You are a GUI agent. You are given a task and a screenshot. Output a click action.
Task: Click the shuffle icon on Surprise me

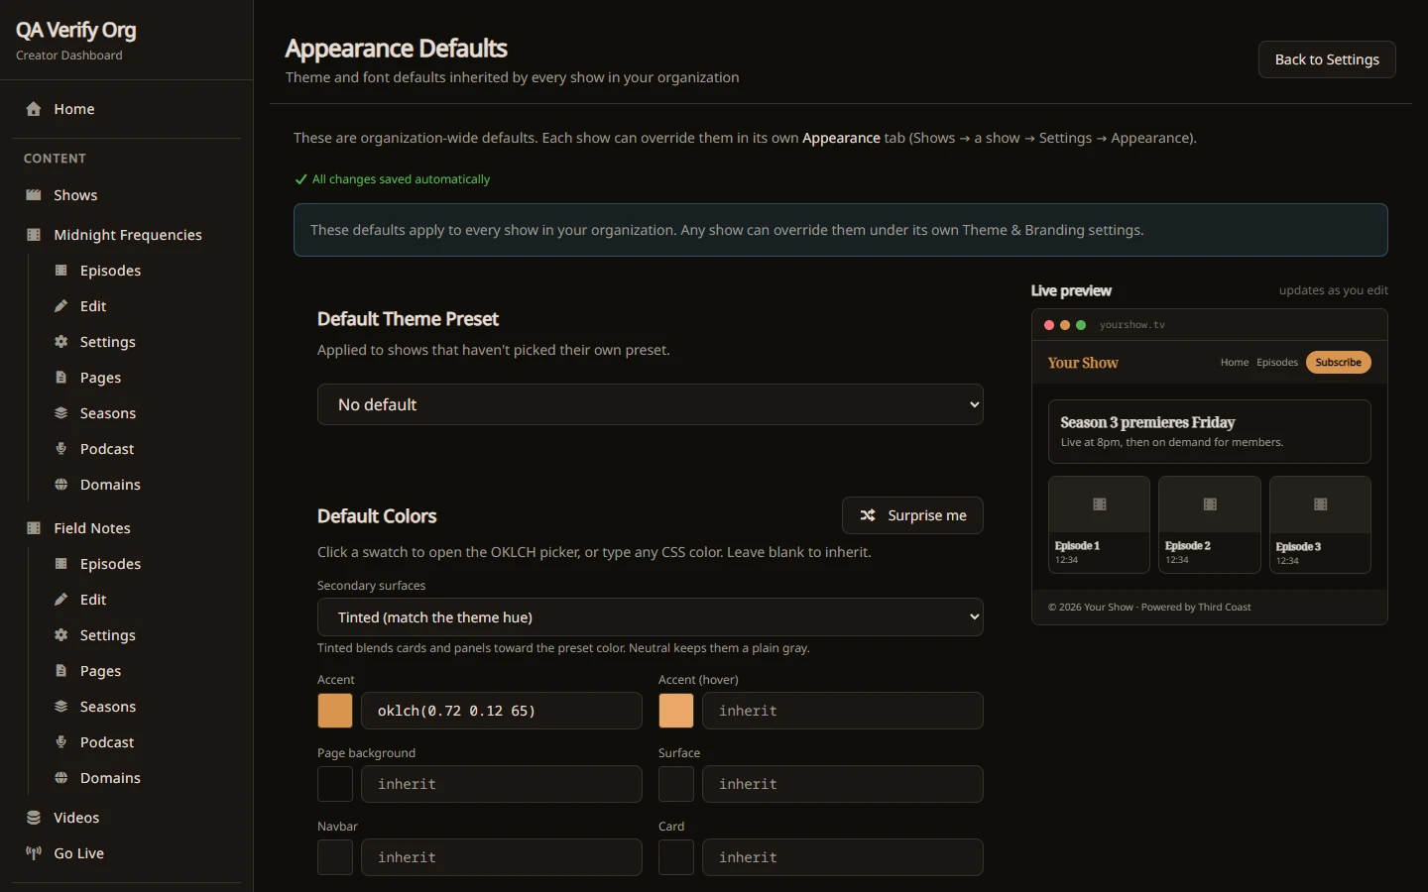868,515
